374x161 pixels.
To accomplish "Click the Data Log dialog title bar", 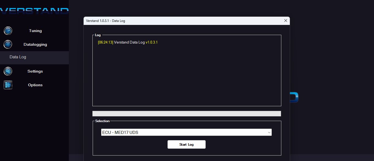I will pos(165,21).
